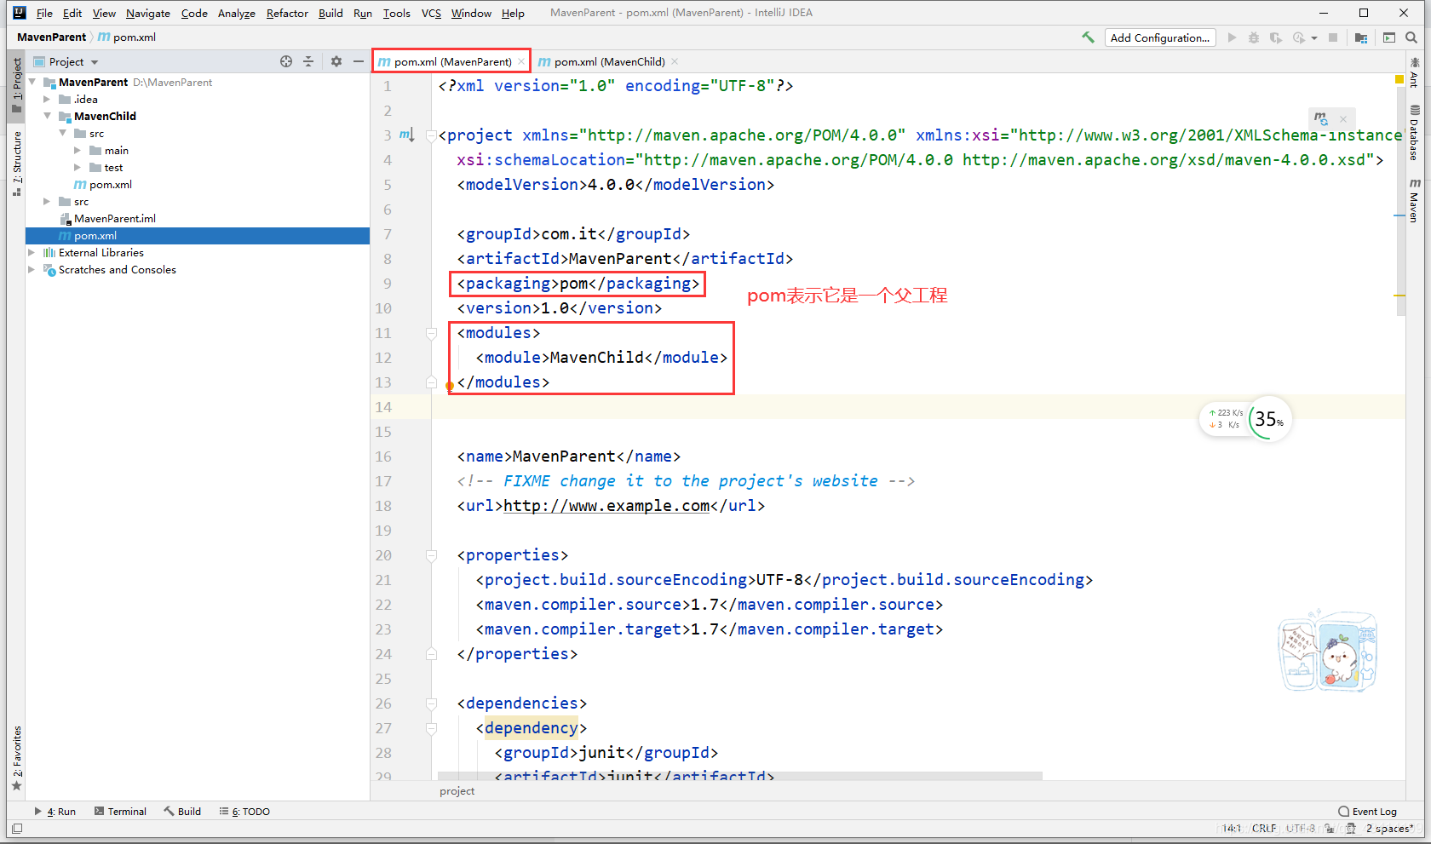1431x844 pixels.
Task: Expand the main folder
Action: [78, 151]
